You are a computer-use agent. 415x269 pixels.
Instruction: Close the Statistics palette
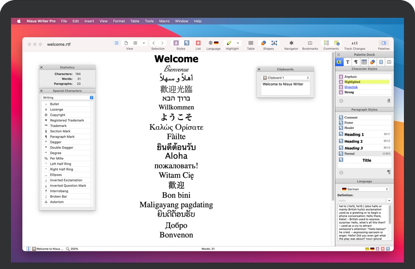(41, 67)
